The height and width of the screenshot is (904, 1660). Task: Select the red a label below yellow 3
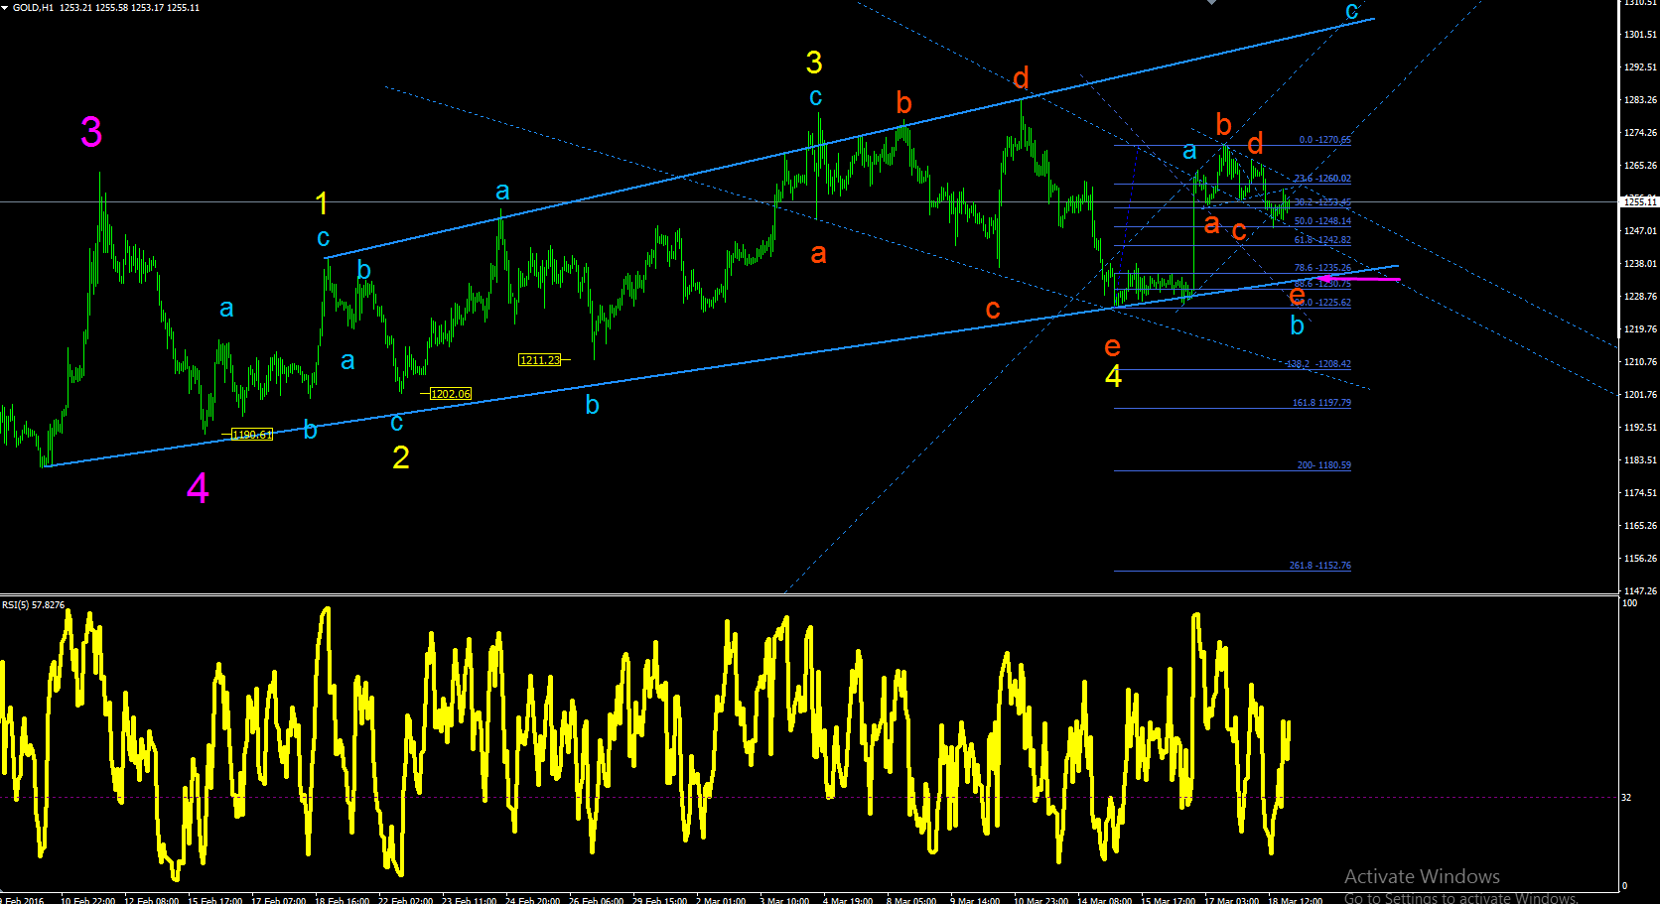click(x=818, y=254)
